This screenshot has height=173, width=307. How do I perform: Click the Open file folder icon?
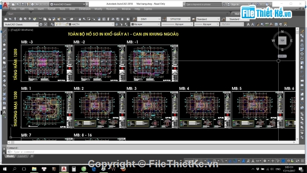point(11,19)
